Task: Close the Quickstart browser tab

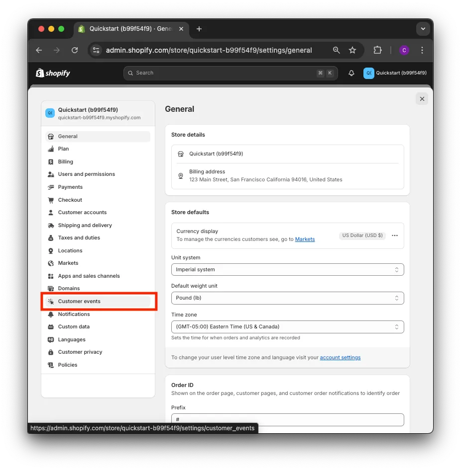Action: (181, 29)
